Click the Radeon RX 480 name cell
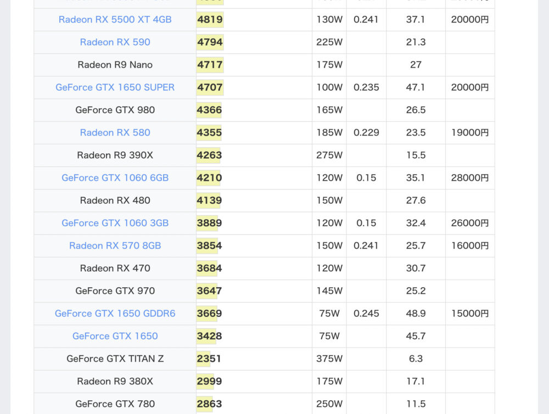 115,200
